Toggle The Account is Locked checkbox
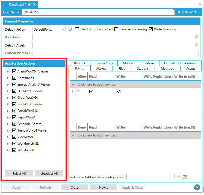The width and height of the screenshot is (204, 195). pyautogui.click(x=77, y=29)
